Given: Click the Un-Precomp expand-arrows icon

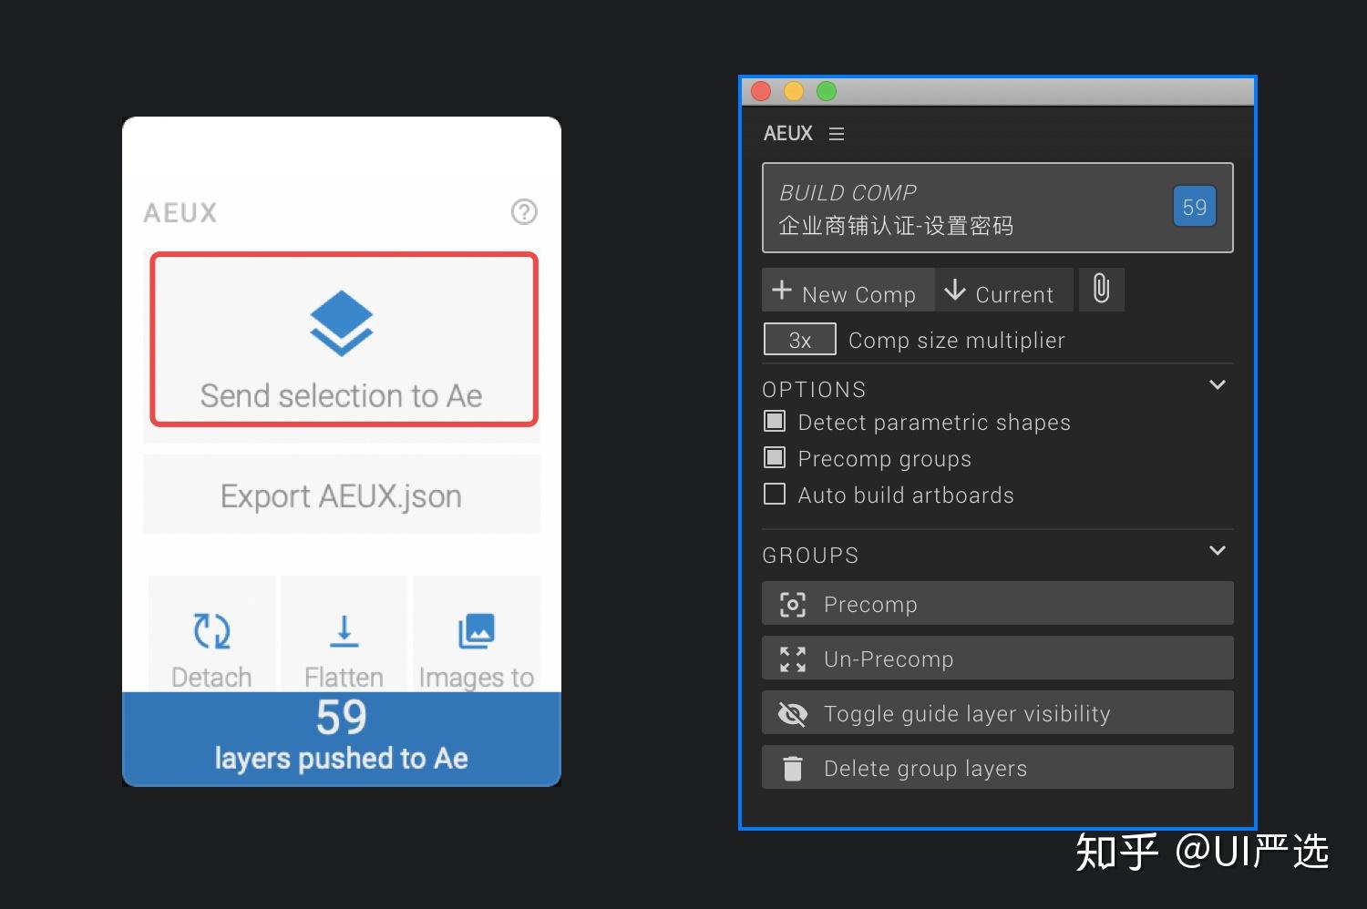Looking at the screenshot, I should [792, 658].
